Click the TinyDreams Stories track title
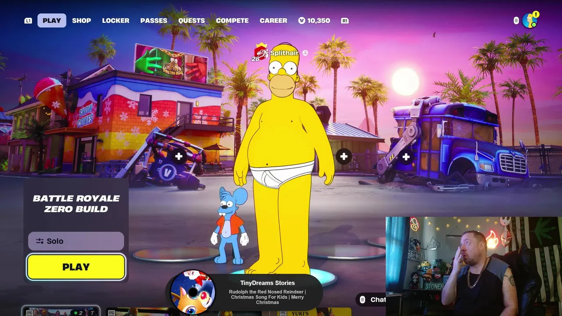This screenshot has height=316, width=562. (x=267, y=283)
